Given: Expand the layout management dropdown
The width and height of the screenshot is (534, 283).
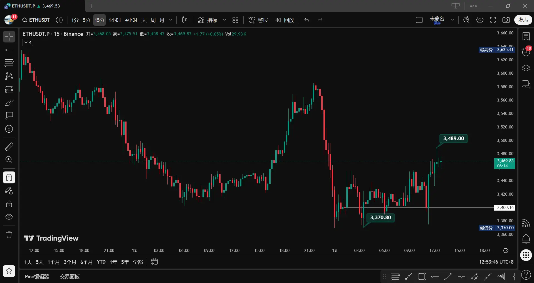Looking at the screenshot, I should 453,20.
